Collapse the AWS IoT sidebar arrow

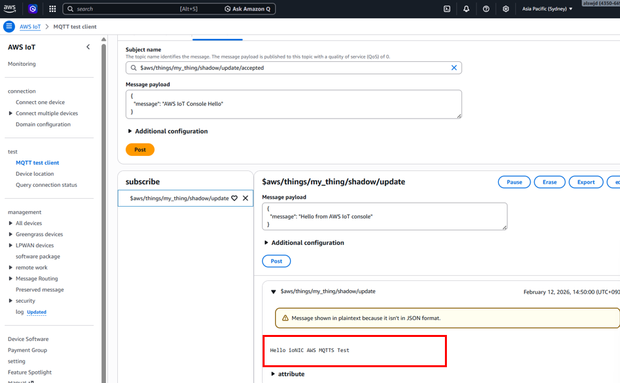[88, 47]
